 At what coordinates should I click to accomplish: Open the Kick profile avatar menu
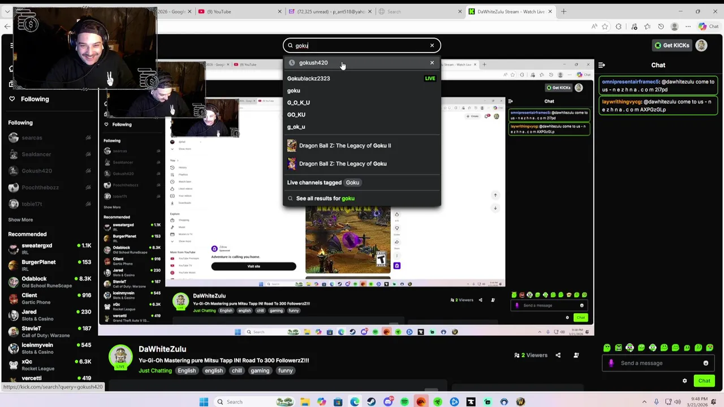click(701, 45)
